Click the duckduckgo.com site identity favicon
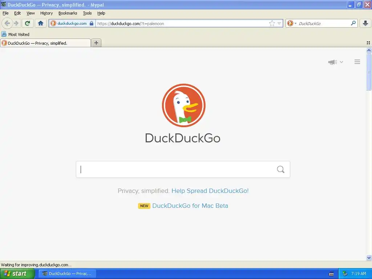The height and width of the screenshot is (279, 372). coord(53,23)
